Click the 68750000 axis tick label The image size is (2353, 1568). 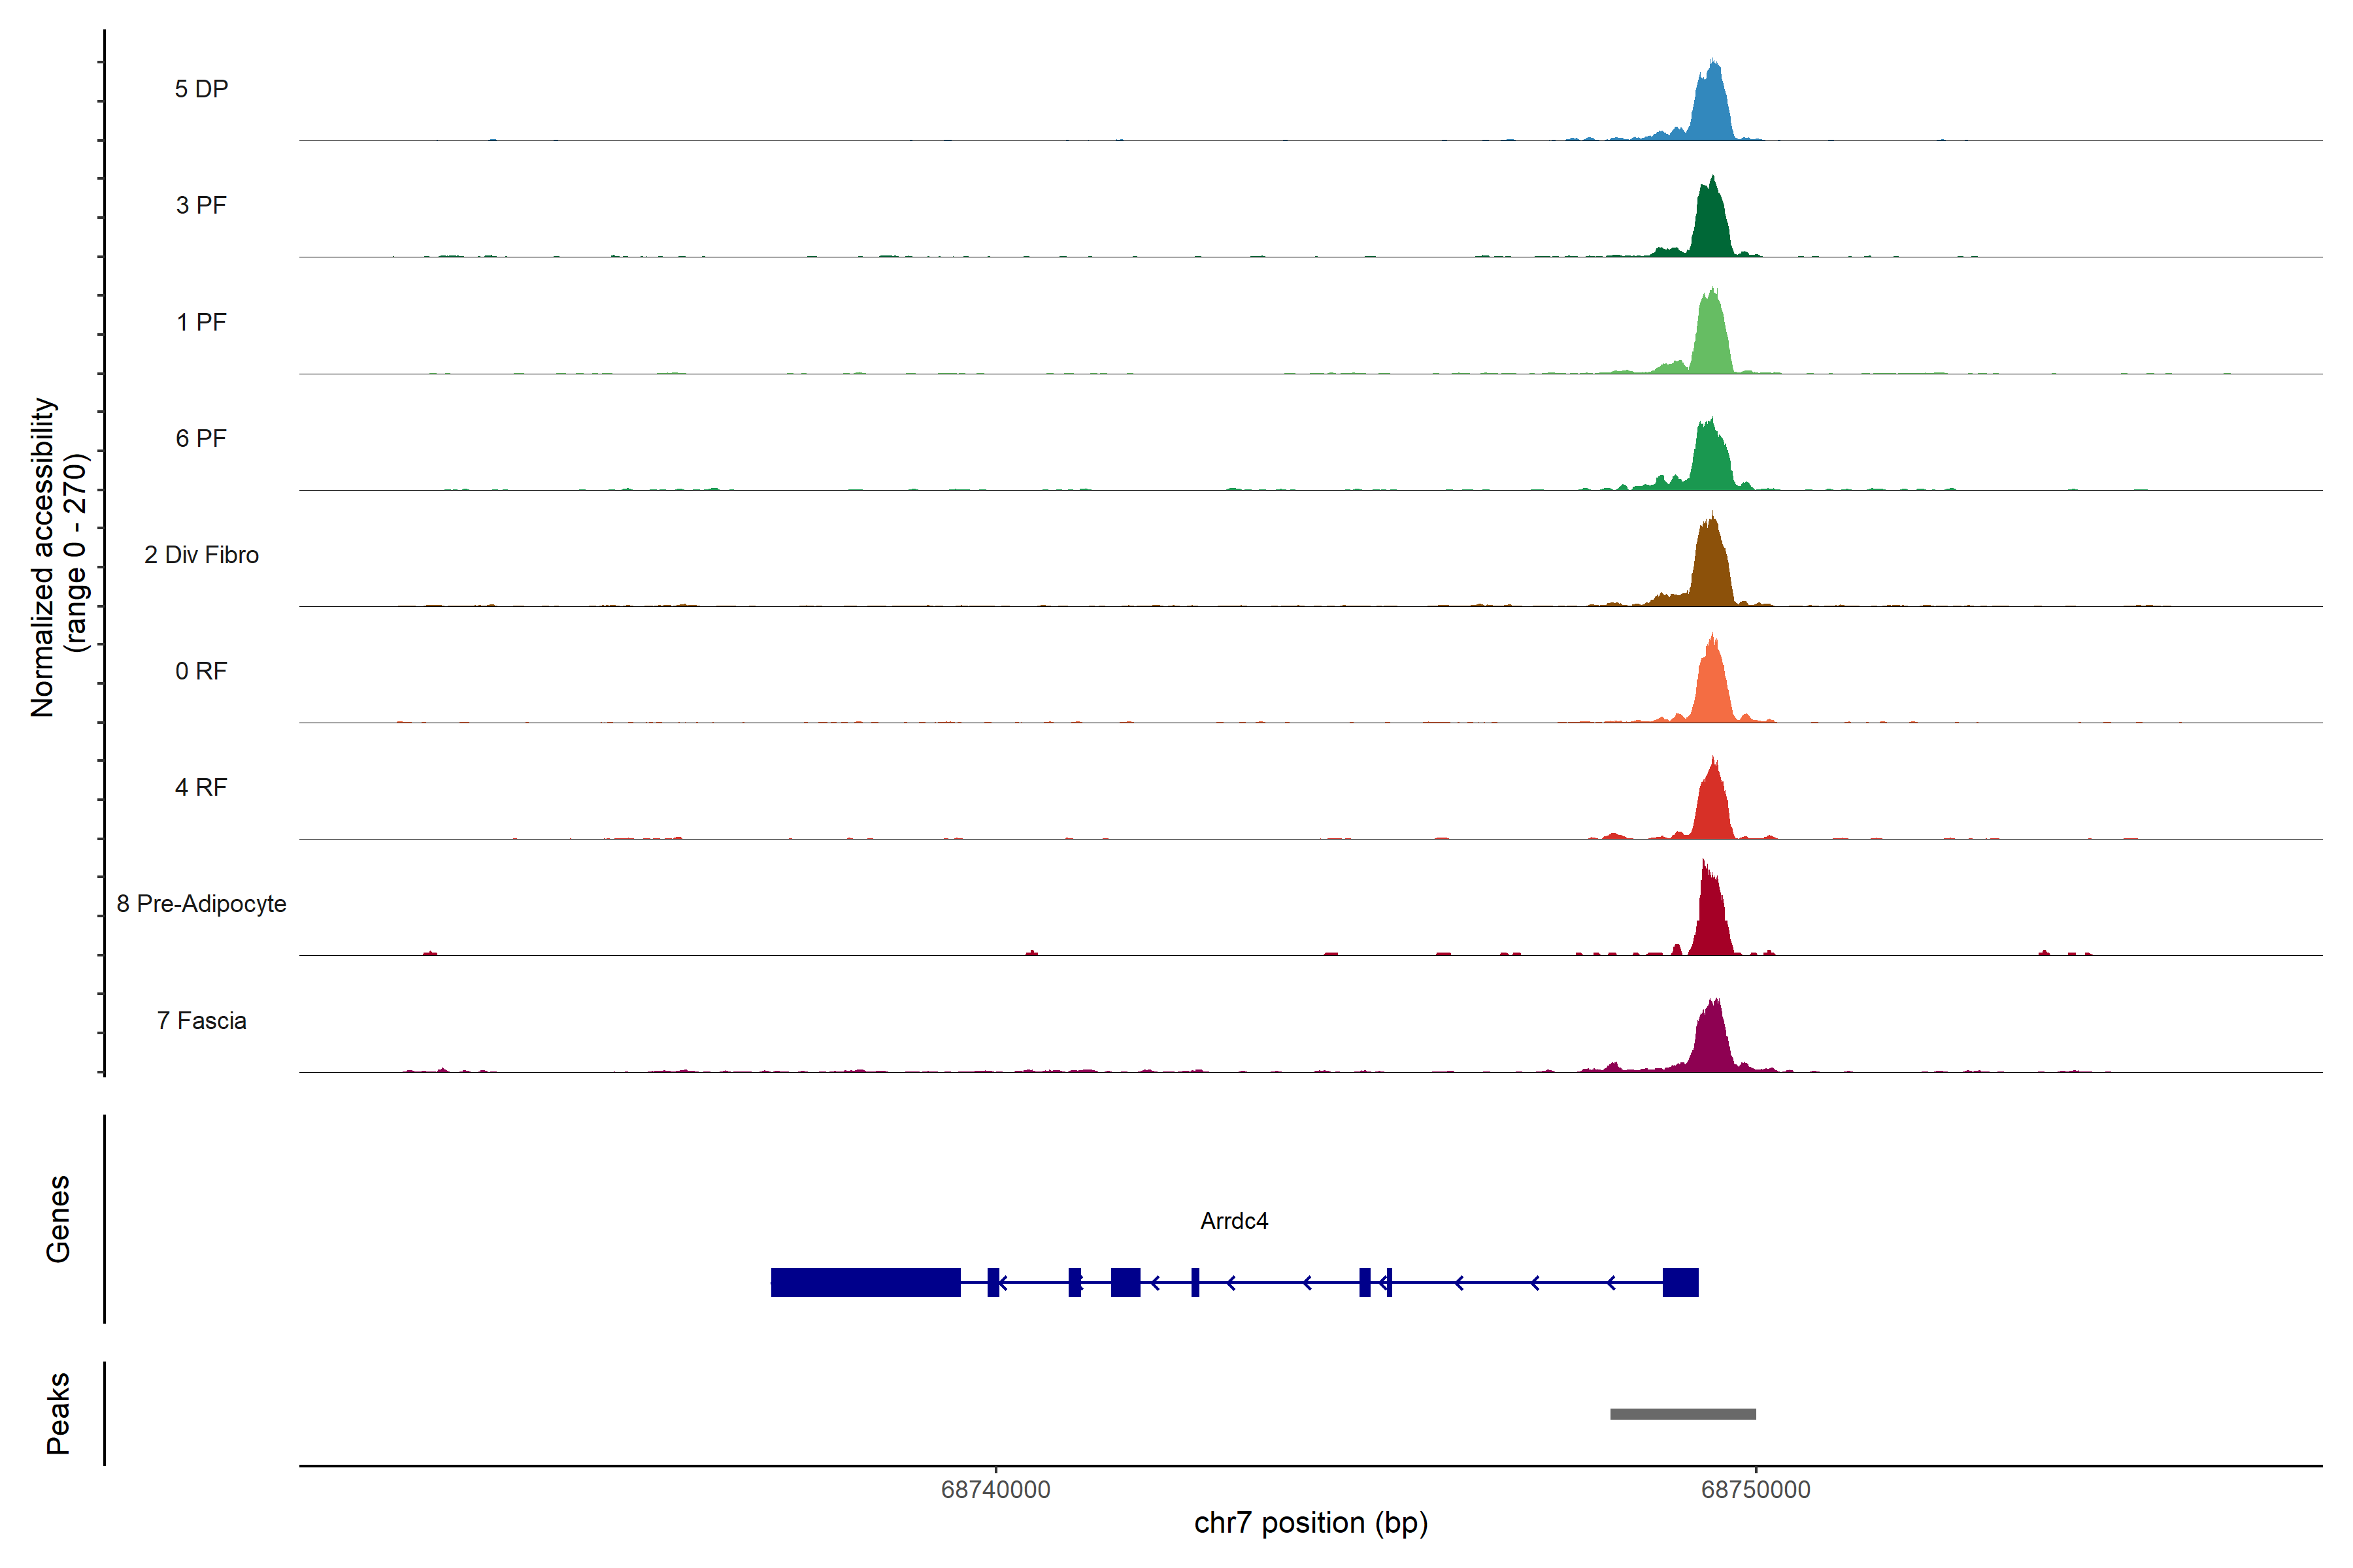[1755, 1490]
